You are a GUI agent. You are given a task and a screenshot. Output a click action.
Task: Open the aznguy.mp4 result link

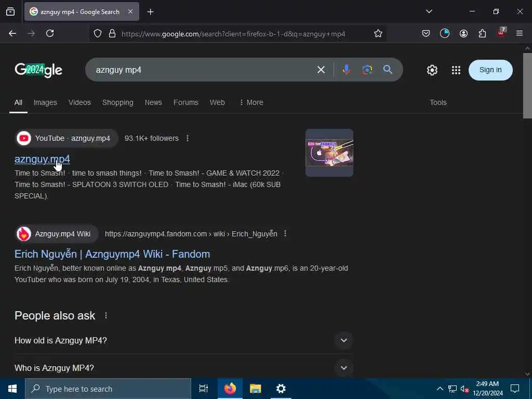click(43, 159)
